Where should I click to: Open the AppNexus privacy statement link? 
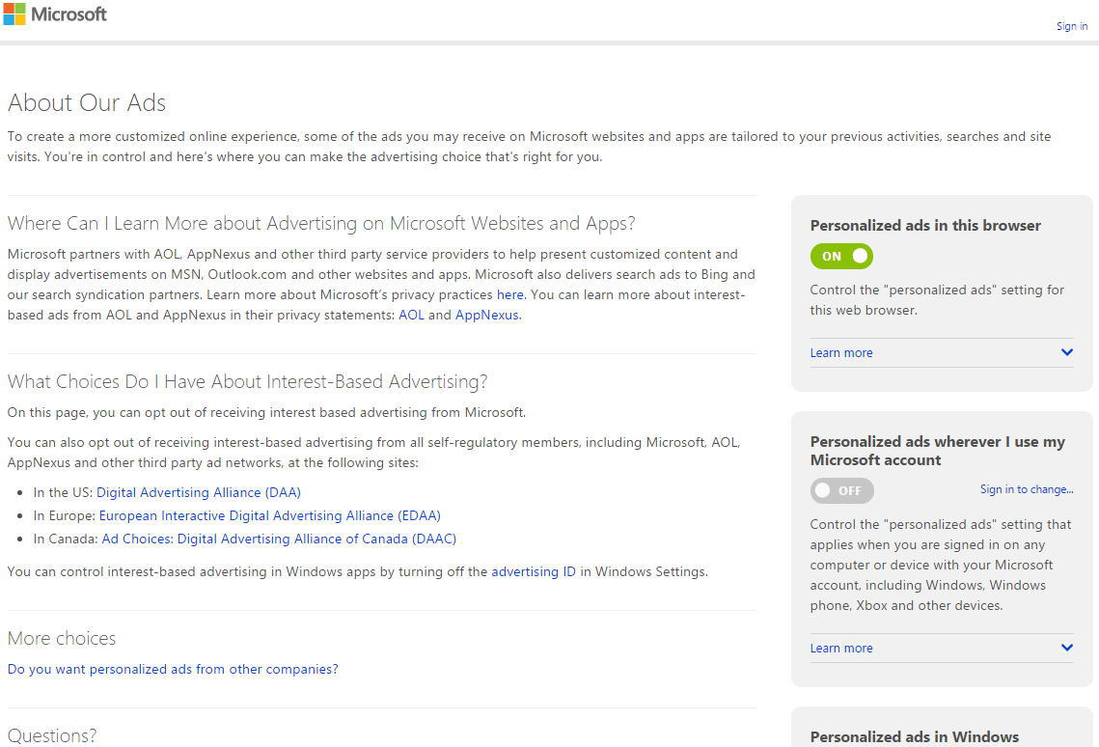pyautogui.click(x=487, y=316)
